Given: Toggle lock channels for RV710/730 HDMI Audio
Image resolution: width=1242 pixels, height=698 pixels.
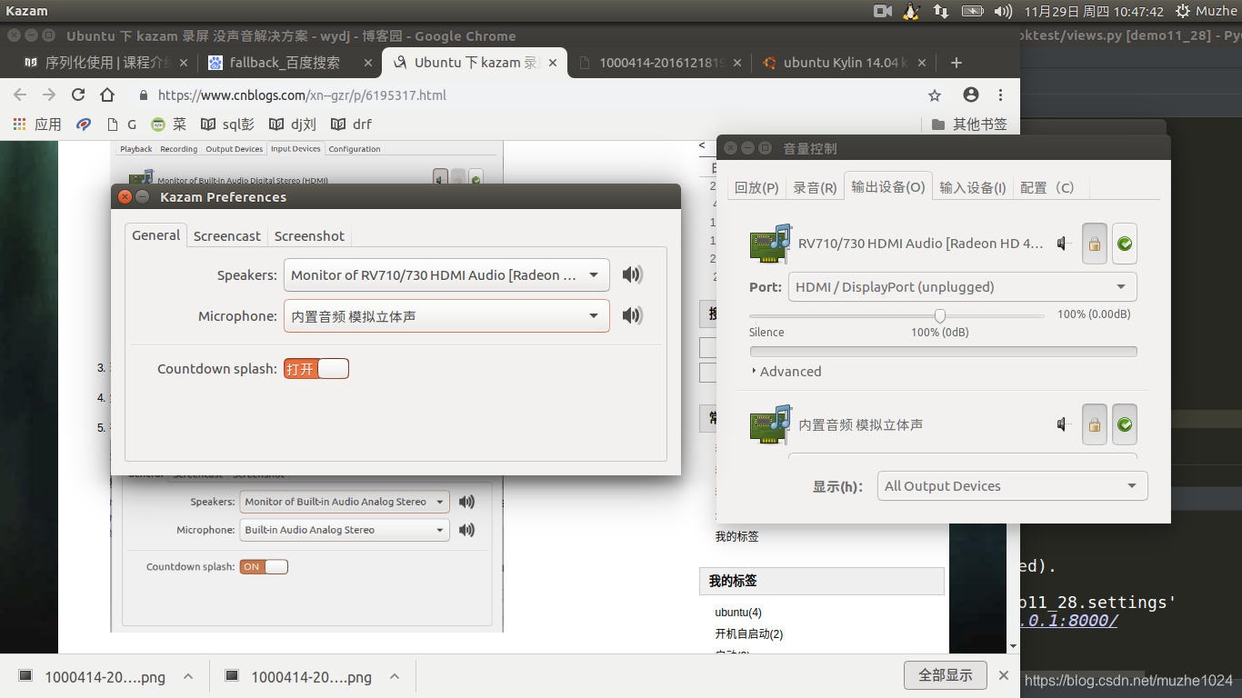Looking at the screenshot, I should coord(1095,244).
